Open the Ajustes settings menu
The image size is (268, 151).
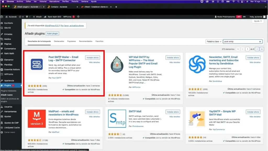tap(8, 116)
